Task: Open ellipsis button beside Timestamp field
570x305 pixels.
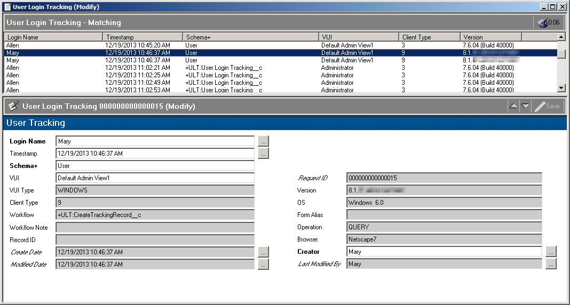Action: coord(264,154)
